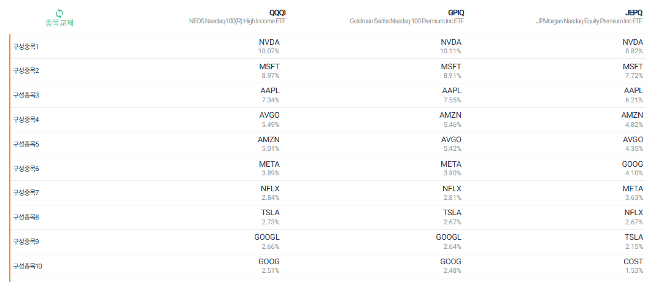Click COST holding in JEPQ column
This screenshot has width=656, height=282.
pos(633,262)
